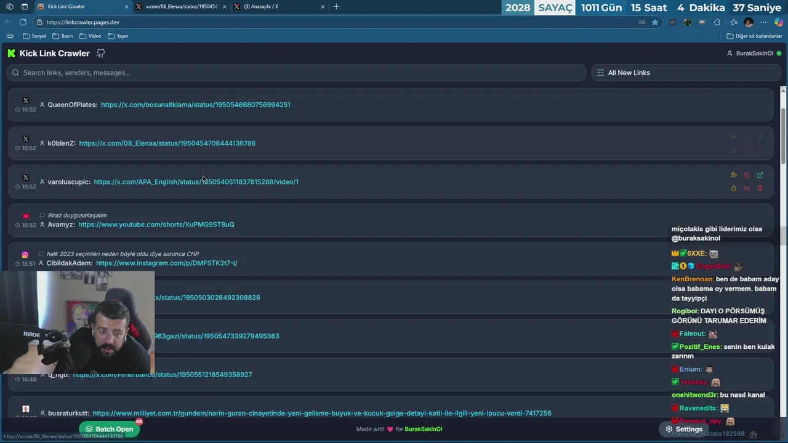Open the Copilot icon in browser toolbar
This screenshot has height=443, width=788.
[778, 22]
